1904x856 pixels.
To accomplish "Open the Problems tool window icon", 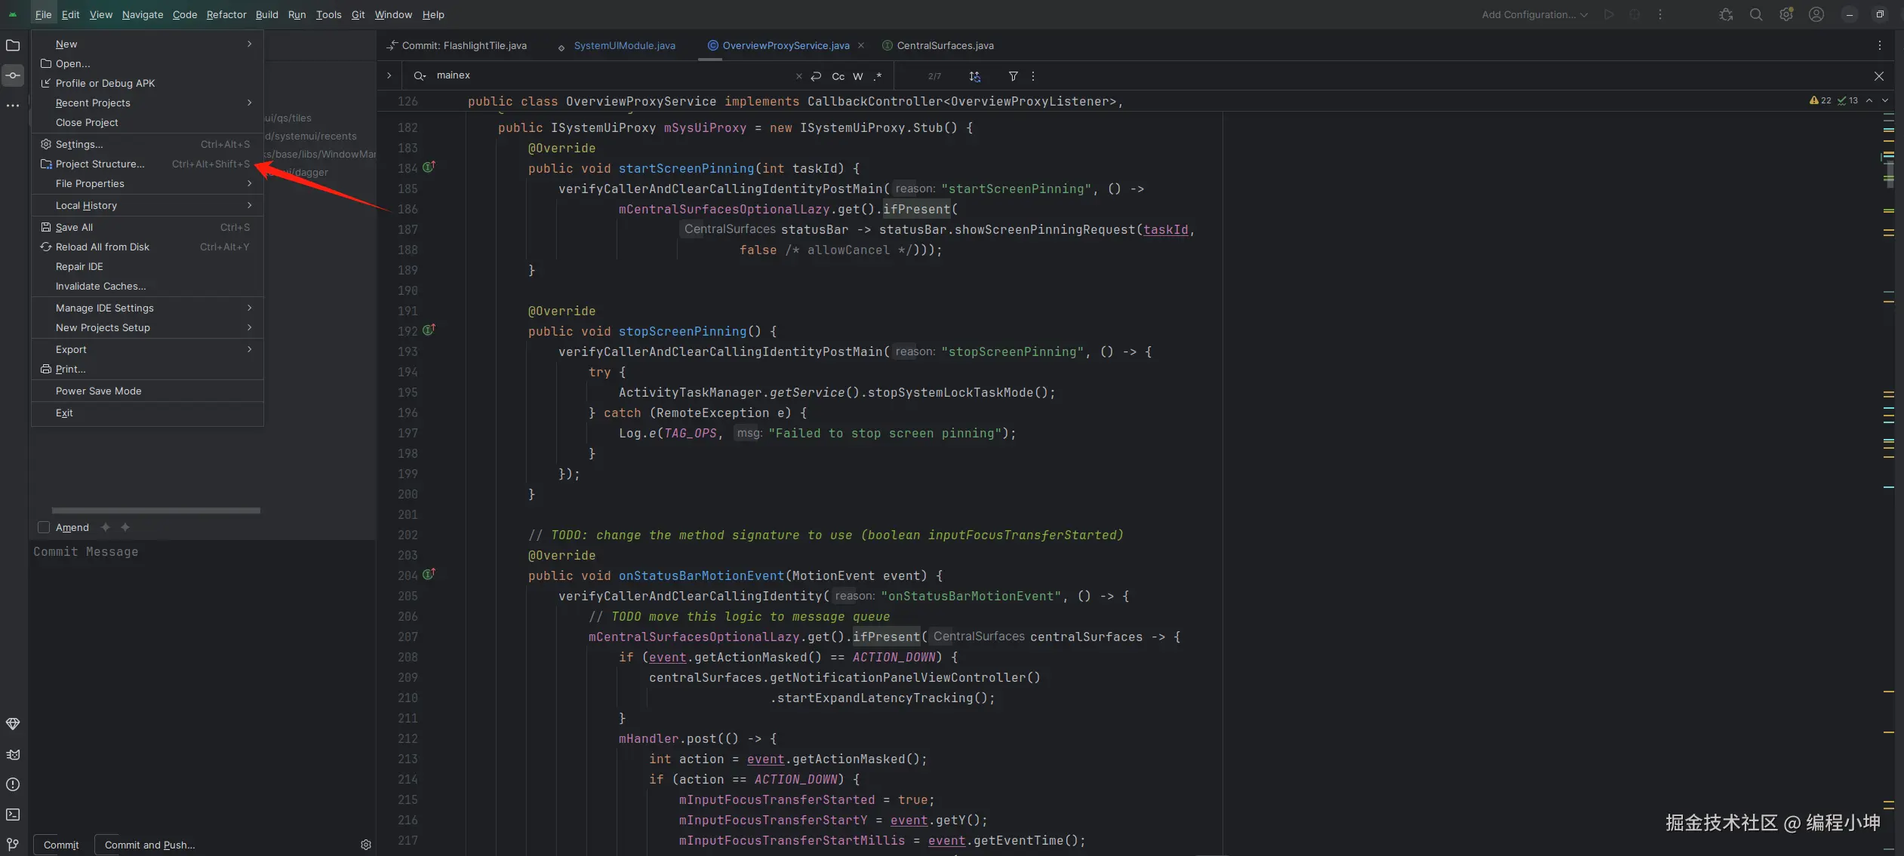I will (x=13, y=784).
